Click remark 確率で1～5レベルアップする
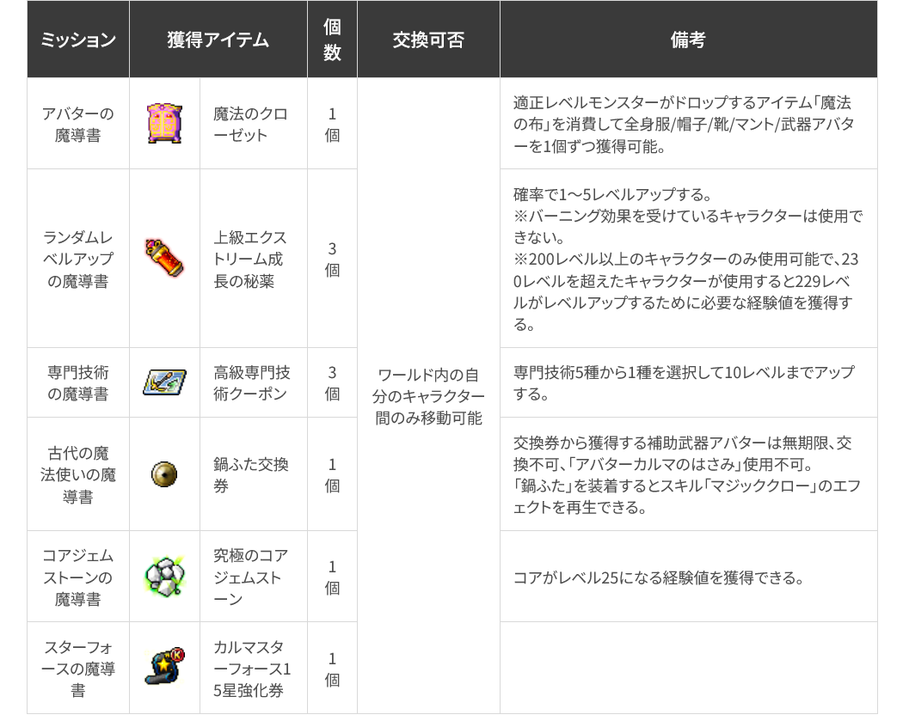The height and width of the screenshot is (727, 903). tap(612, 194)
